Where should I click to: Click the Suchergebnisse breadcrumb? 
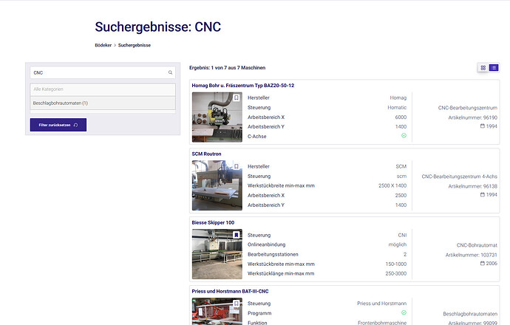(x=135, y=45)
